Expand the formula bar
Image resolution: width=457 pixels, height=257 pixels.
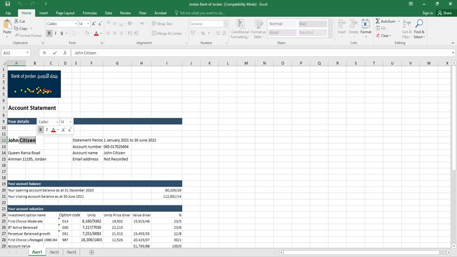(x=453, y=53)
